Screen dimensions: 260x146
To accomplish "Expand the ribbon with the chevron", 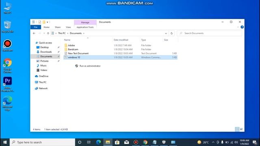I will (x=238, y=27).
